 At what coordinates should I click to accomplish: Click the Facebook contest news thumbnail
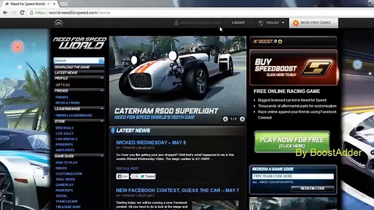[215, 205]
